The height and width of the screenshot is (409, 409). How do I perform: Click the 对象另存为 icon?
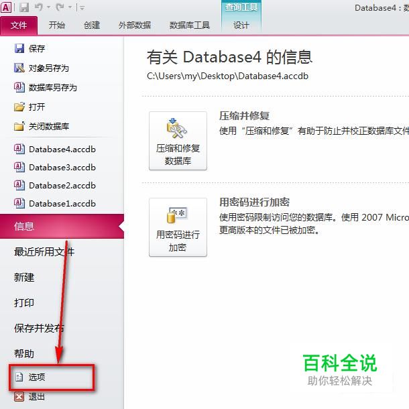click(19, 68)
